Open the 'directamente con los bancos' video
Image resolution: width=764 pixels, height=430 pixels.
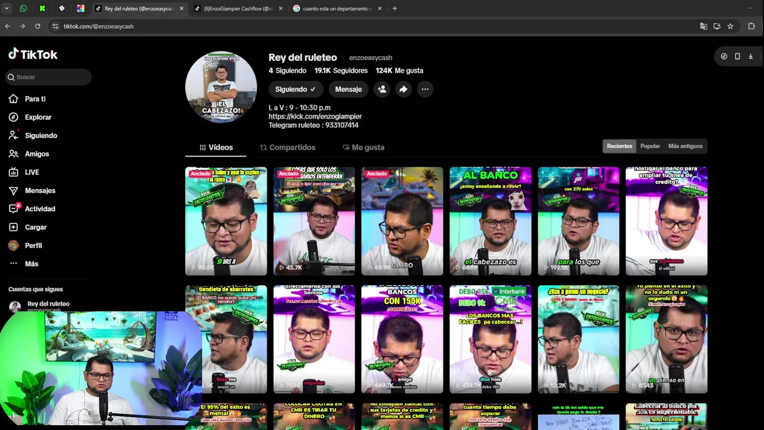pyautogui.click(x=314, y=339)
